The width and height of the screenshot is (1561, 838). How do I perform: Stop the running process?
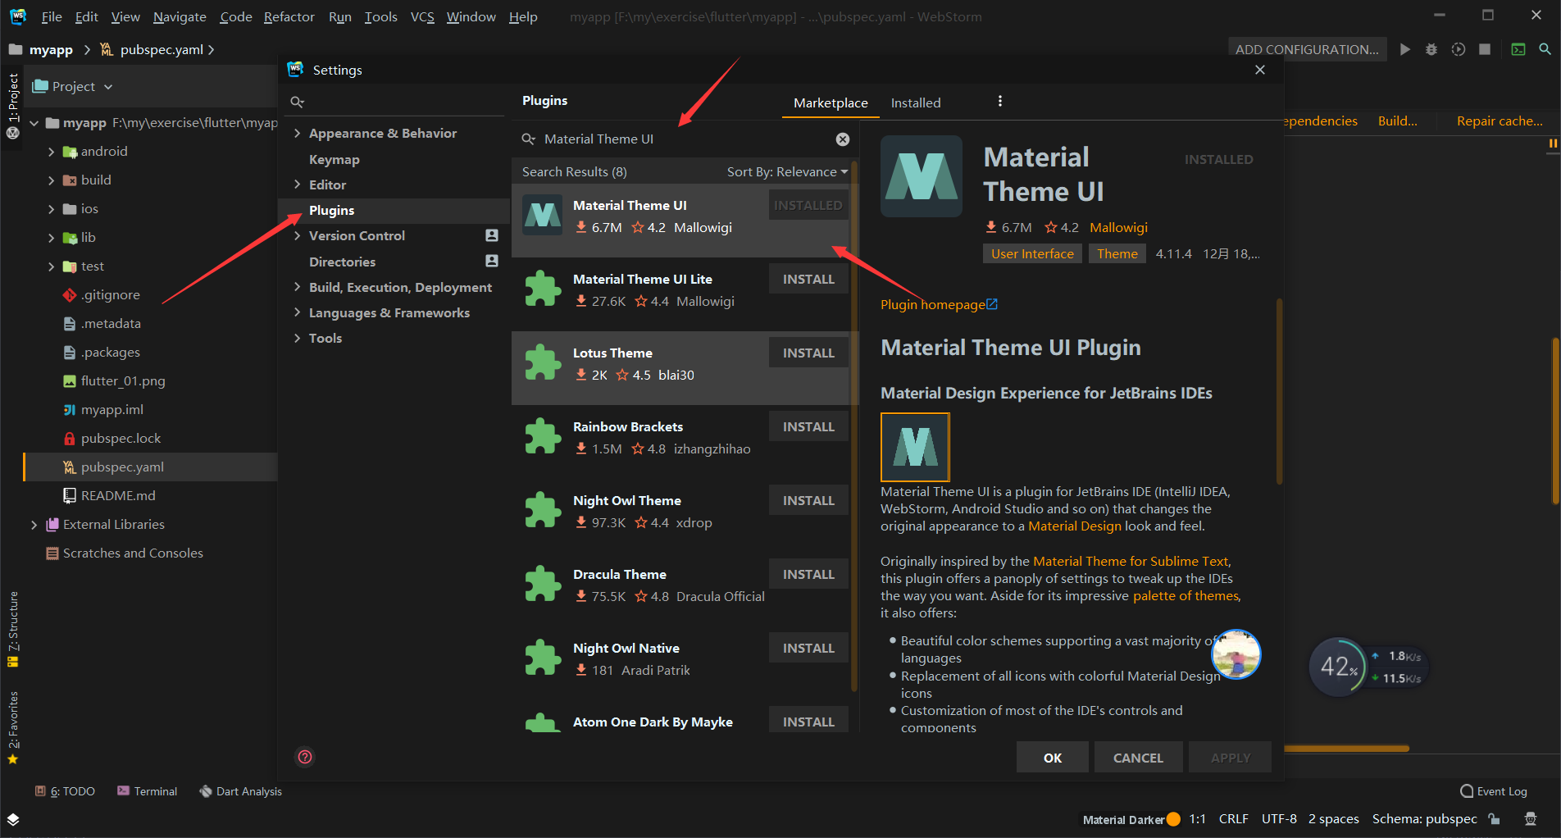1484,49
